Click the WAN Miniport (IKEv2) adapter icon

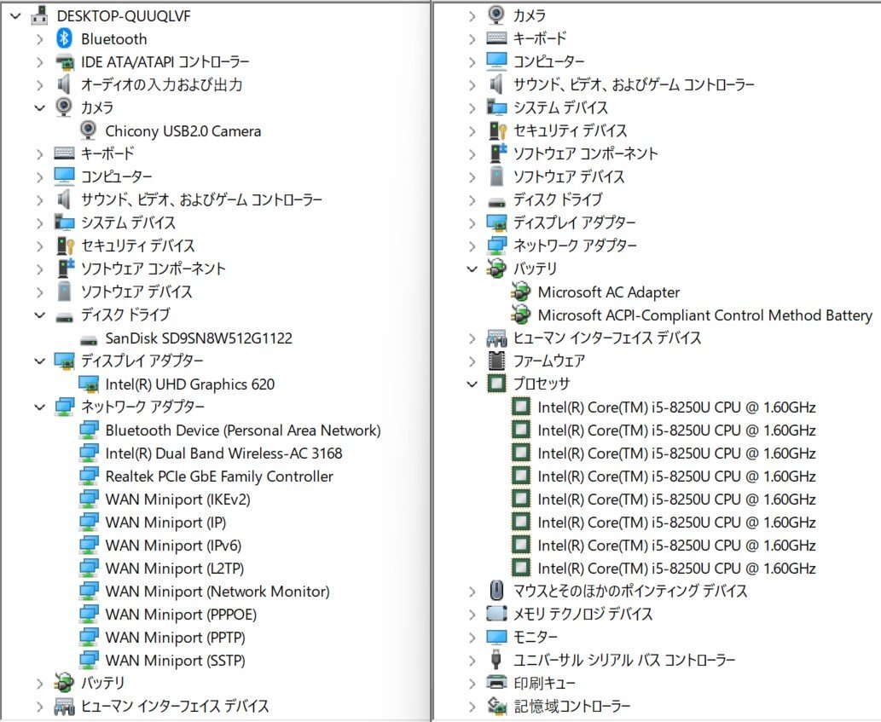pyautogui.click(x=89, y=500)
